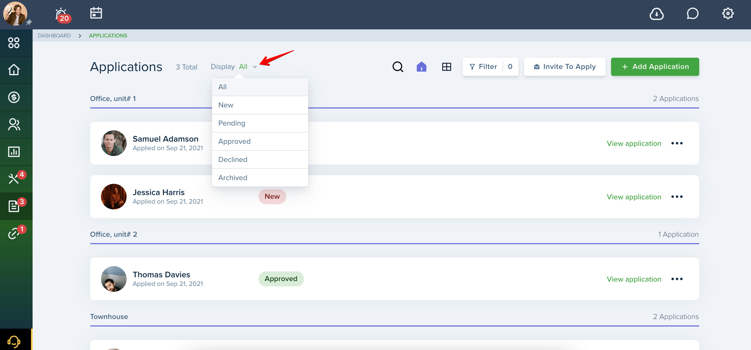View application for Jessica Harris

click(x=634, y=197)
